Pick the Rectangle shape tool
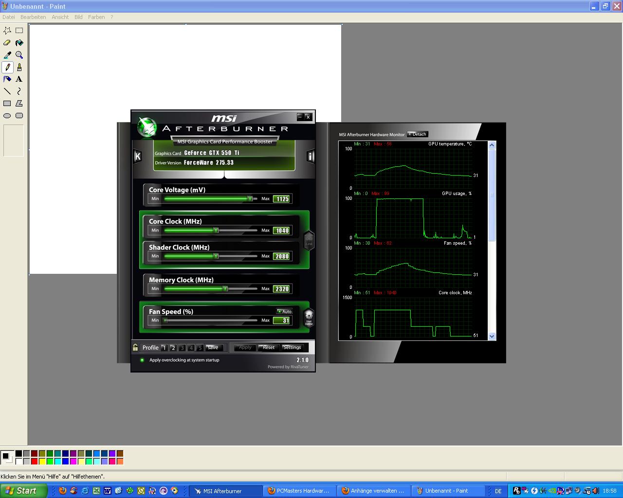This screenshot has height=498, width=623. point(7,104)
